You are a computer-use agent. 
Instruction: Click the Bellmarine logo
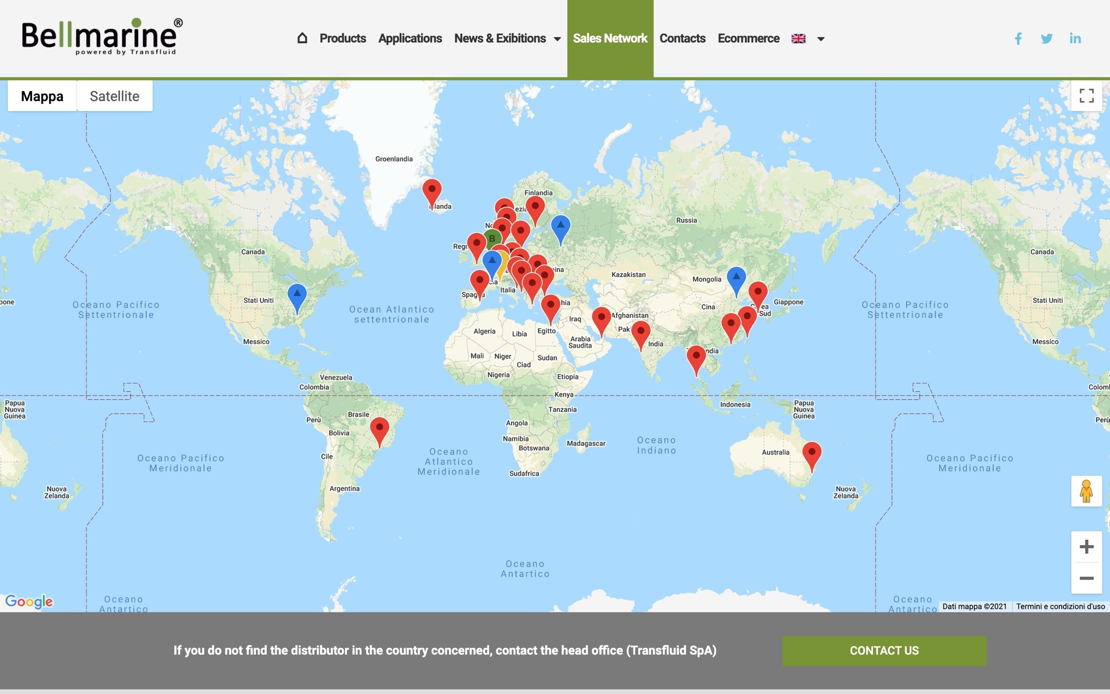102,37
